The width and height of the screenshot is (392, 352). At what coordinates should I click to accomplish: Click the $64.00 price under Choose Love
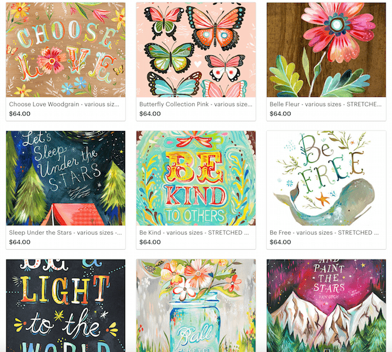20,114
